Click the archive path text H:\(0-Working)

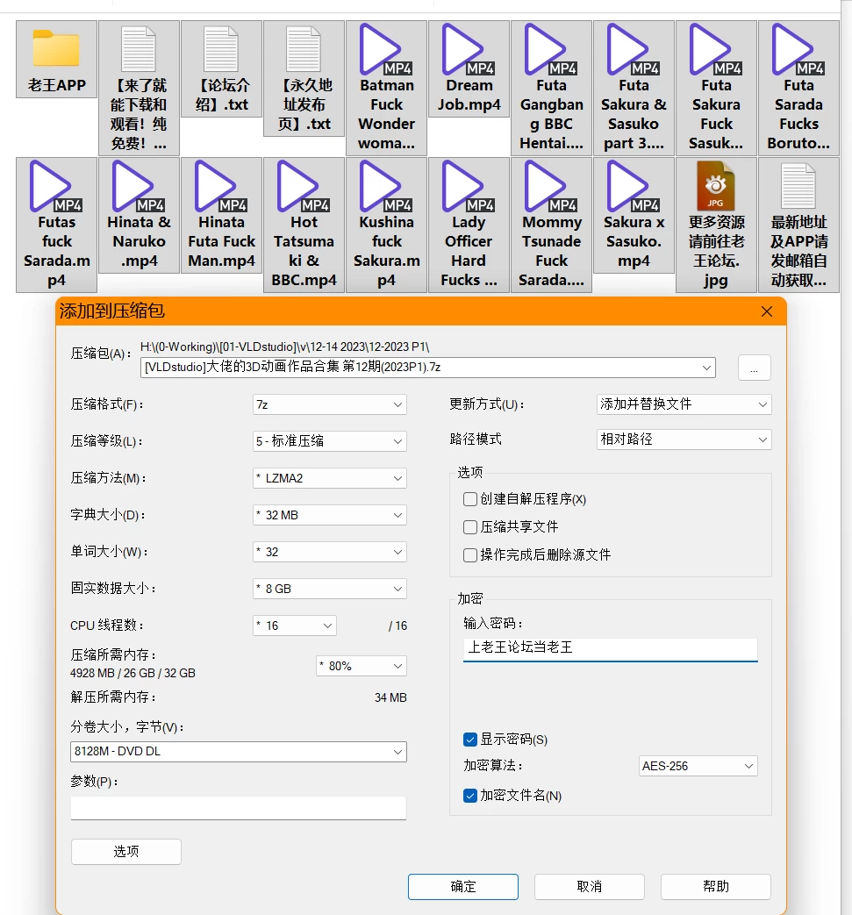point(285,347)
